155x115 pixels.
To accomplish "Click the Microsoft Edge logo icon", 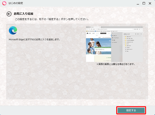I will pyautogui.click(x=13, y=30).
